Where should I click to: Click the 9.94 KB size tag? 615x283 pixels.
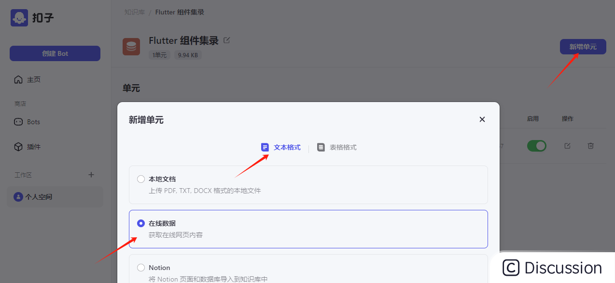188,55
